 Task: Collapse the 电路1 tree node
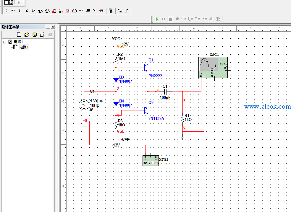point(5,42)
